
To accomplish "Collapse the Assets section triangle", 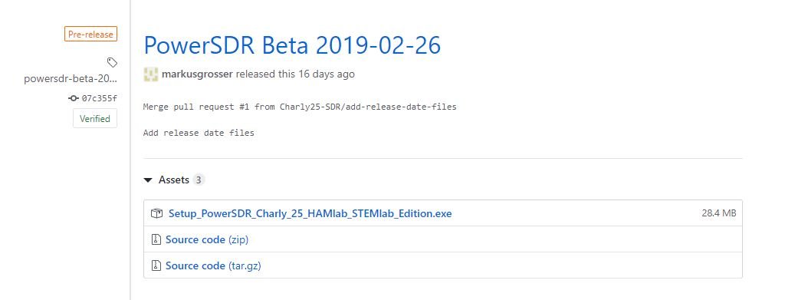I will pos(148,180).
